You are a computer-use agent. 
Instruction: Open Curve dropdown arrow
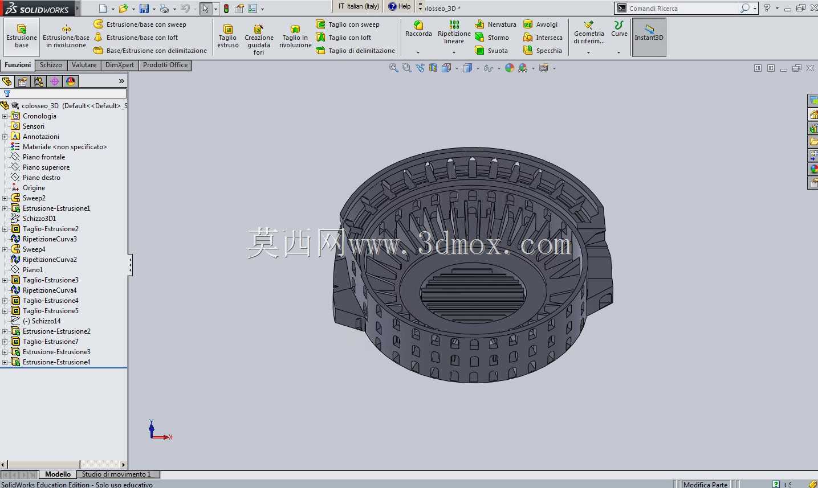[619, 52]
